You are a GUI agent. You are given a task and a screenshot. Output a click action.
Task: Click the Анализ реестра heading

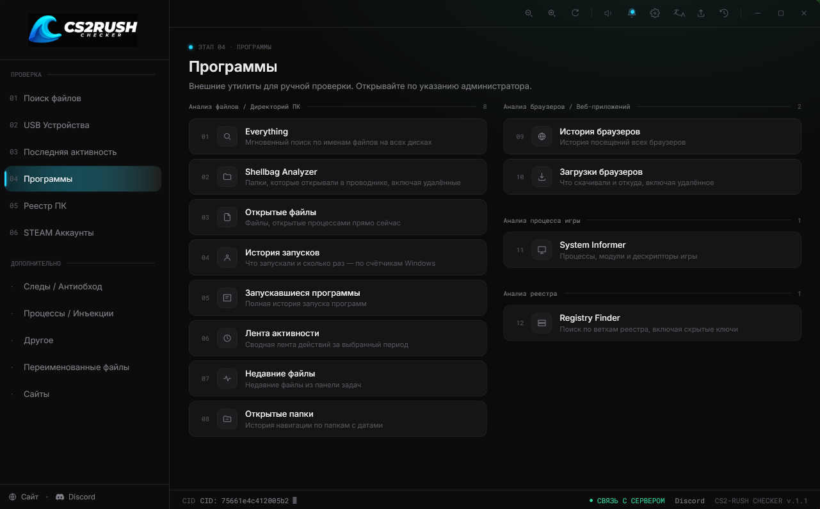coord(530,294)
